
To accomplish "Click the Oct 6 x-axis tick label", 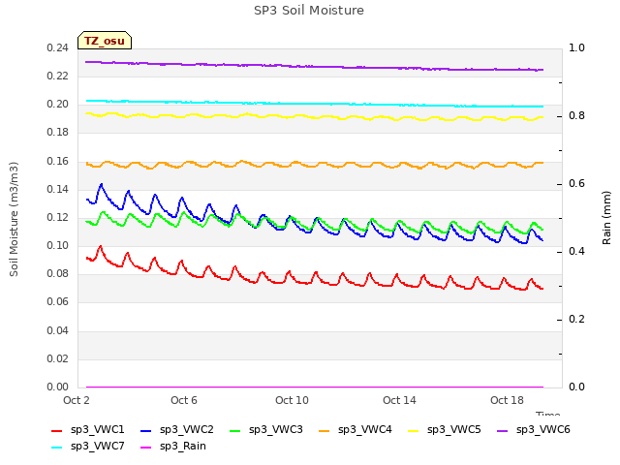I will (x=184, y=400).
